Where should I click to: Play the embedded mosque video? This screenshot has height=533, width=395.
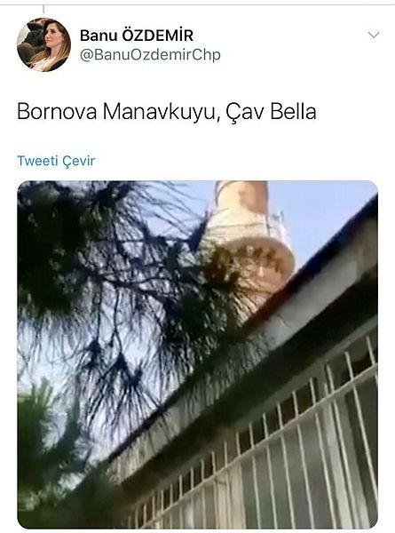(x=197, y=354)
